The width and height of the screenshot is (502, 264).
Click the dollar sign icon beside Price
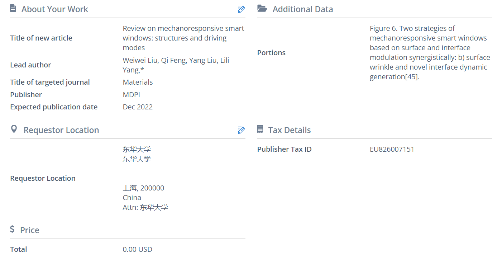[x=13, y=229]
